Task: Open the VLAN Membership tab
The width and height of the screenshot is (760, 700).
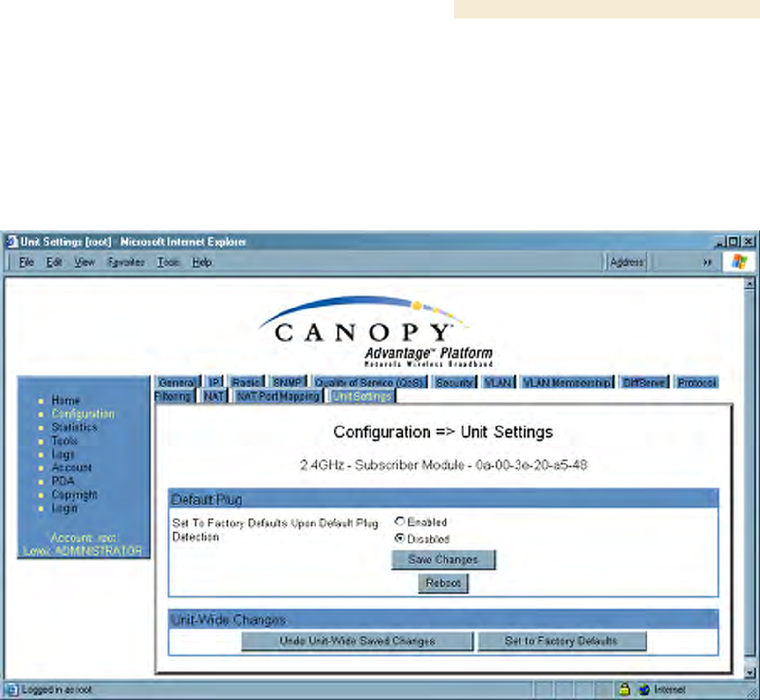Action: click(x=567, y=383)
